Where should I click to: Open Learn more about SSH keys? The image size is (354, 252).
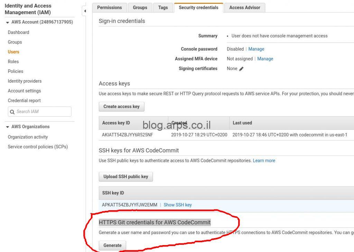coord(264,161)
